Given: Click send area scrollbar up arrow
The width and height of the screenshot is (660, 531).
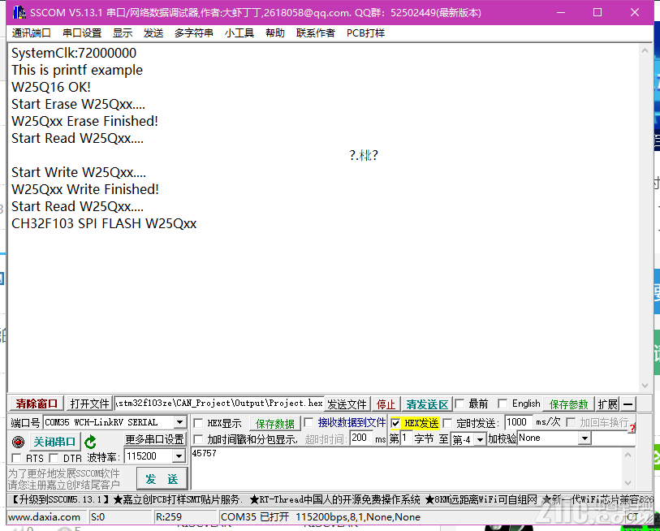Looking at the screenshot, I should pos(628,455).
